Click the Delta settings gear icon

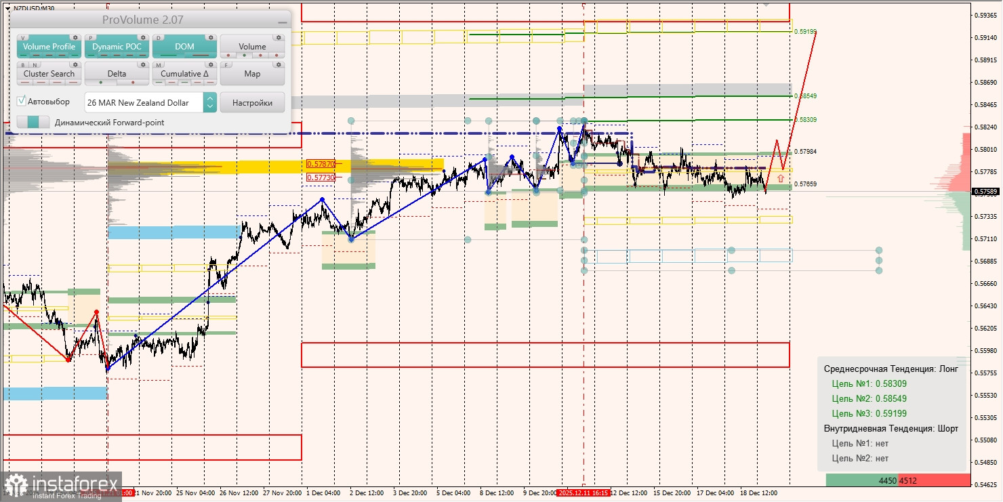[x=143, y=65]
